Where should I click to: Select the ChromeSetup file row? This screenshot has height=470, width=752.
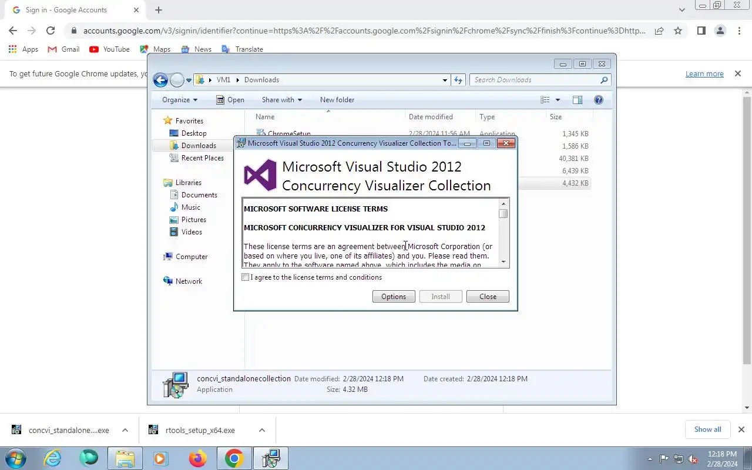coord(422,134)
